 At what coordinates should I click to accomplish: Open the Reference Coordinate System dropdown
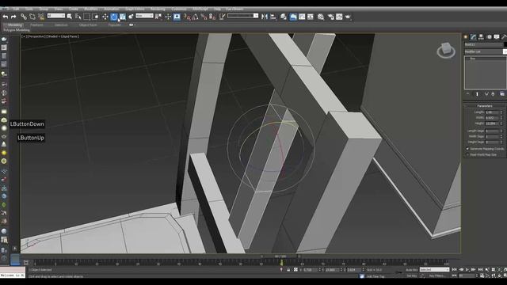click(x=144, y=16)
